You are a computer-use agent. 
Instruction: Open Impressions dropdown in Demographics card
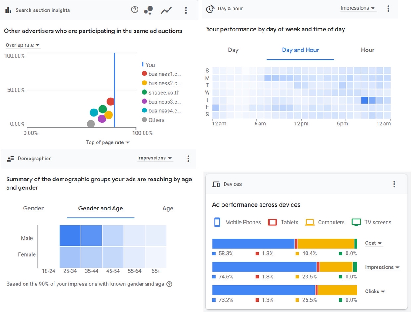(155, 158)
